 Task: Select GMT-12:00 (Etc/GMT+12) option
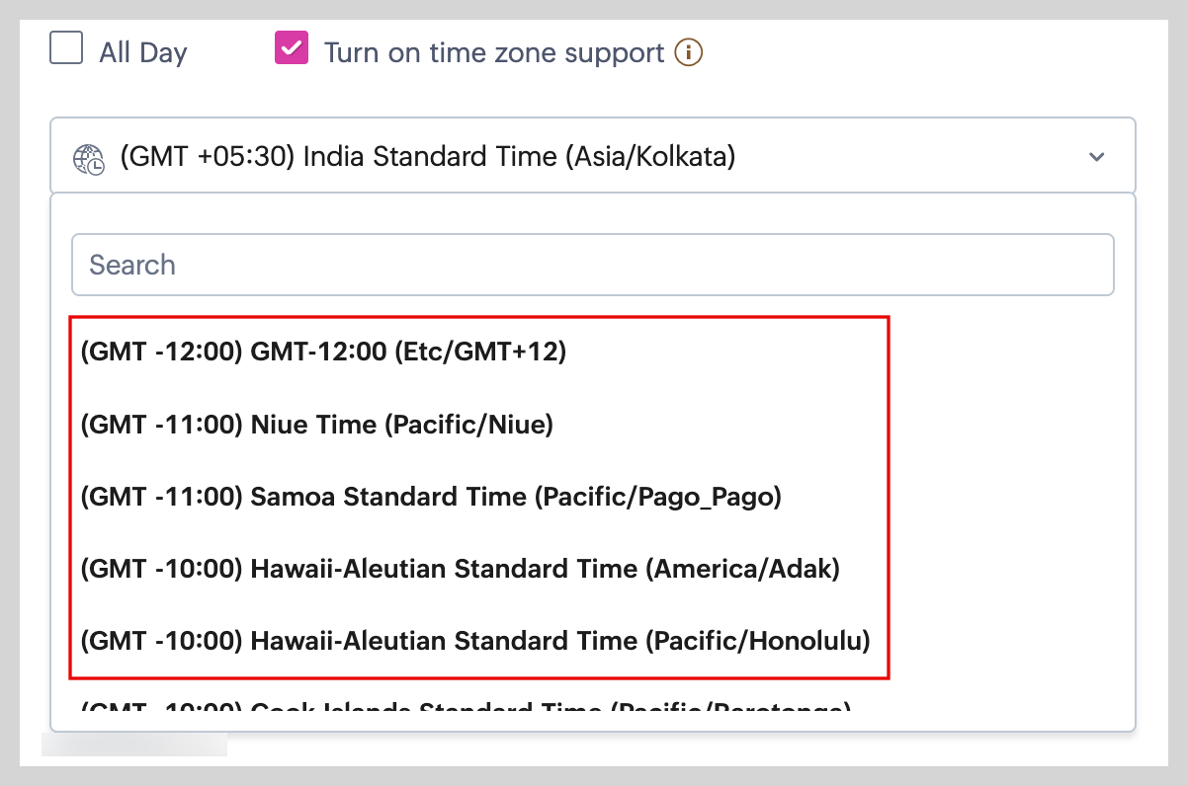[x=323, y=352]
